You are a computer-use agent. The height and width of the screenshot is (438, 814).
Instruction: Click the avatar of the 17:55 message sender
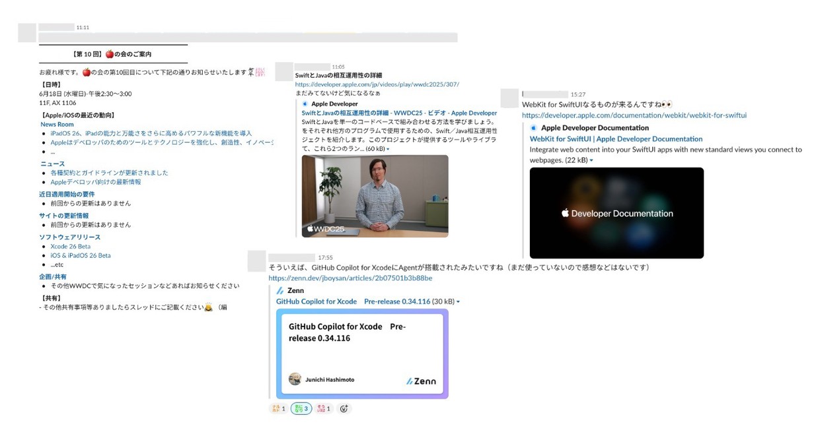(256, 261)
